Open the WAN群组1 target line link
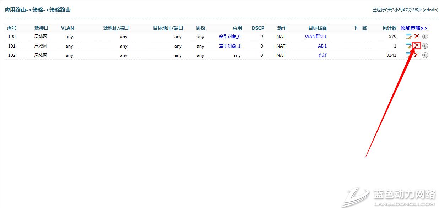The width and height of the screenshot is (439, 208). 315,36
